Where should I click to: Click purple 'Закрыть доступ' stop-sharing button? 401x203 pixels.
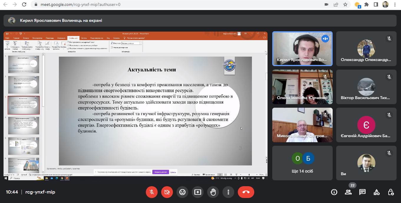point(161,172)
